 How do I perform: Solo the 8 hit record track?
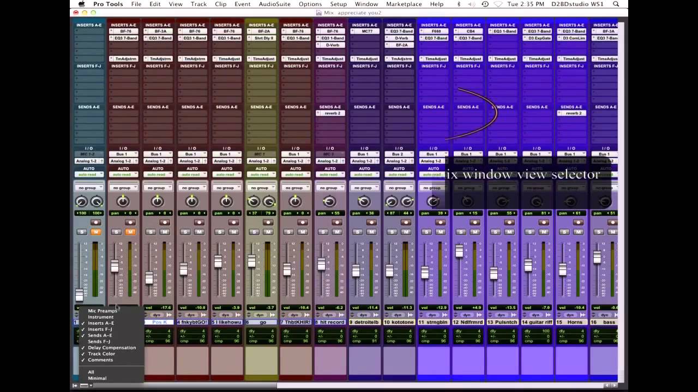click(x=323, y=232)
